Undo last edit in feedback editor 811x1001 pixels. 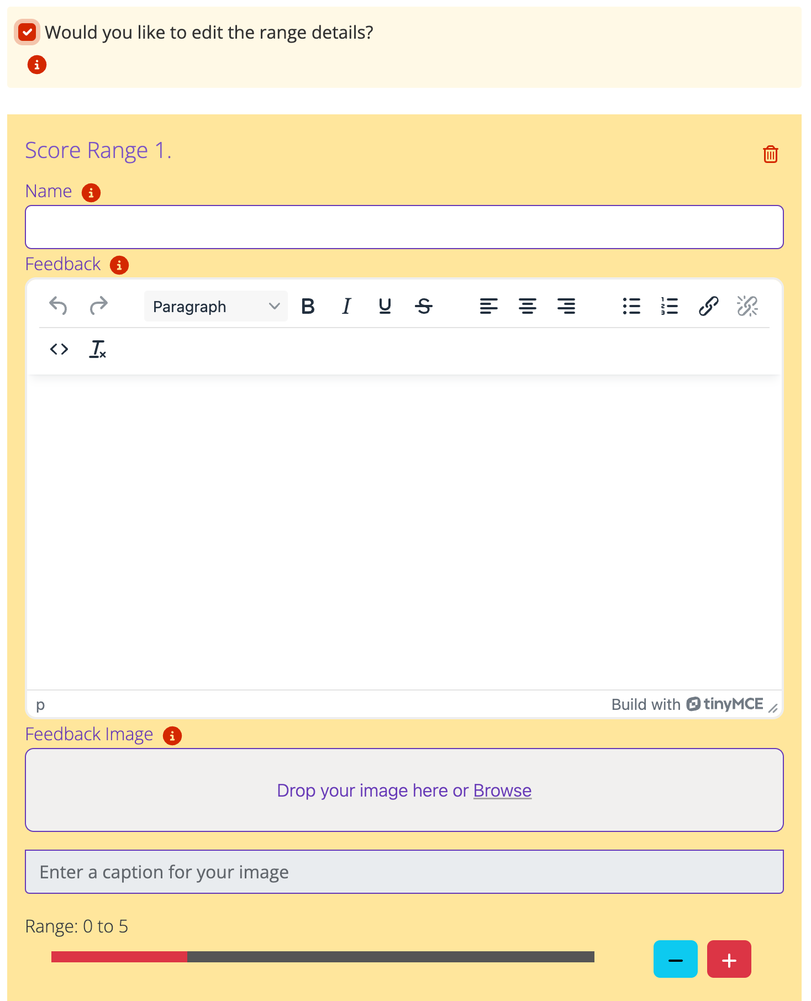(x=58, y=305)
